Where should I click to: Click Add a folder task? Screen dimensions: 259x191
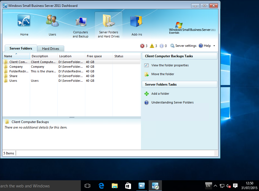click(x=160, y=94)
